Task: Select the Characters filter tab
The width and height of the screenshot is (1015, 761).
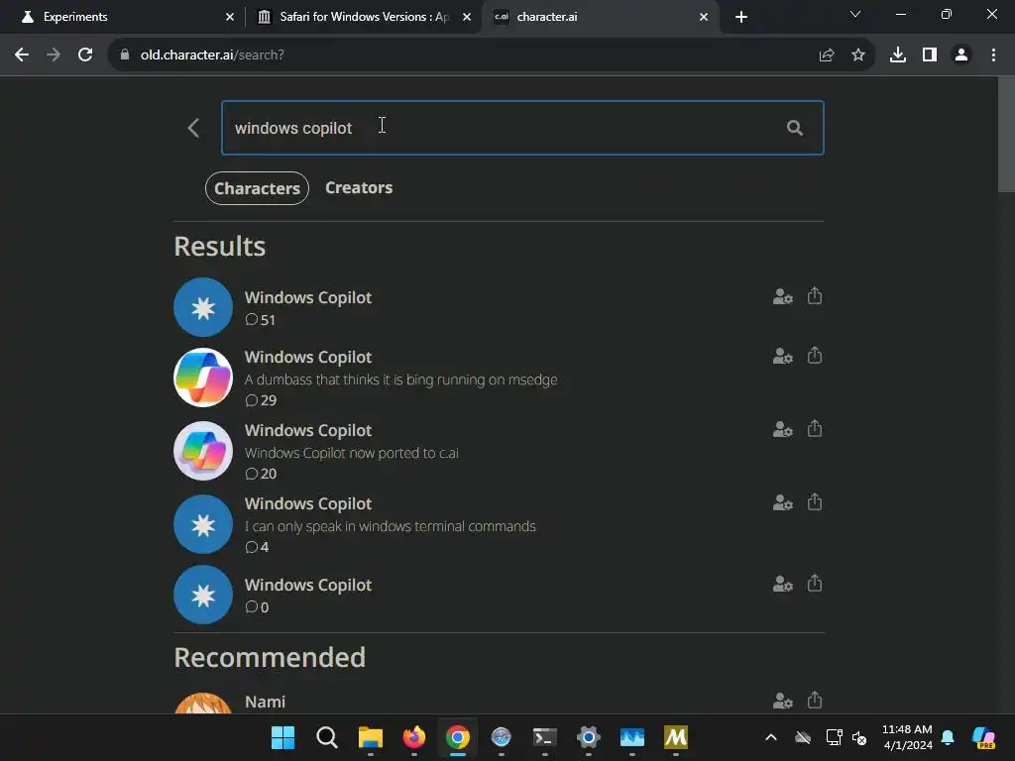Action: (x=257, y=188)
